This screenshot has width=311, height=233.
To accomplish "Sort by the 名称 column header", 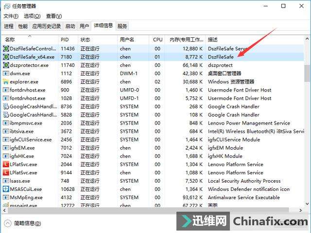I will 30,40.
